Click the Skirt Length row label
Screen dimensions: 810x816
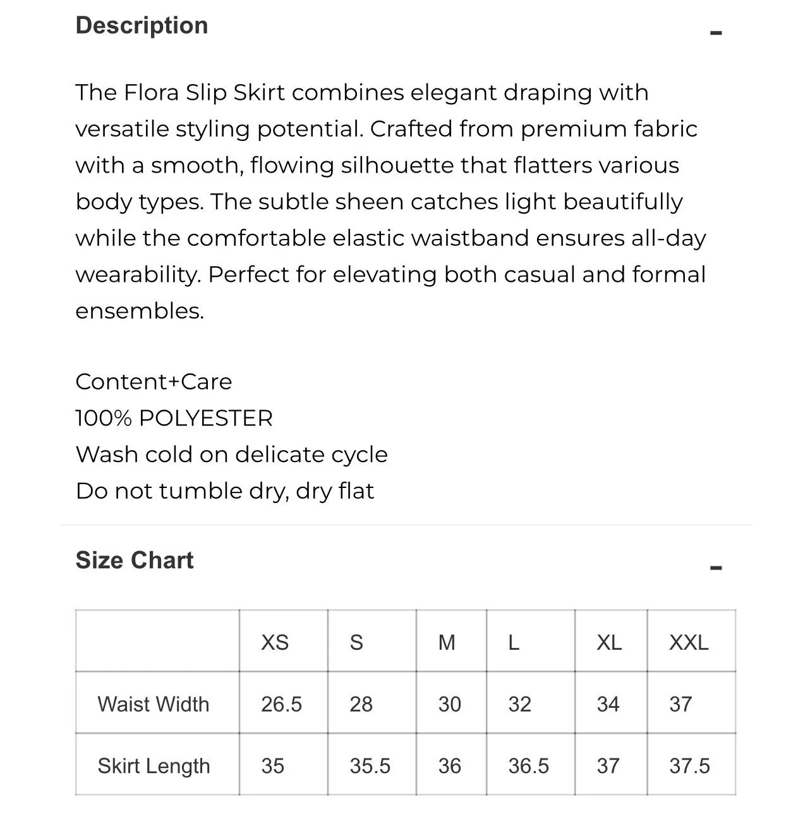(154, 766)
